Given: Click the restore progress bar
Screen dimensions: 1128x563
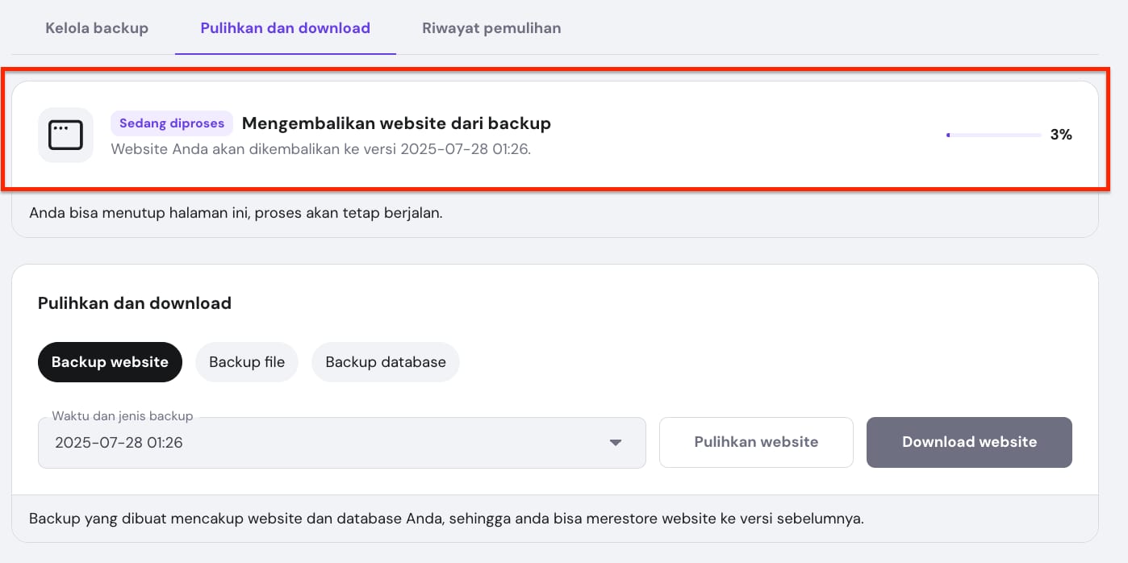Looking at the screenshot, I should click(x=993, y=136).
